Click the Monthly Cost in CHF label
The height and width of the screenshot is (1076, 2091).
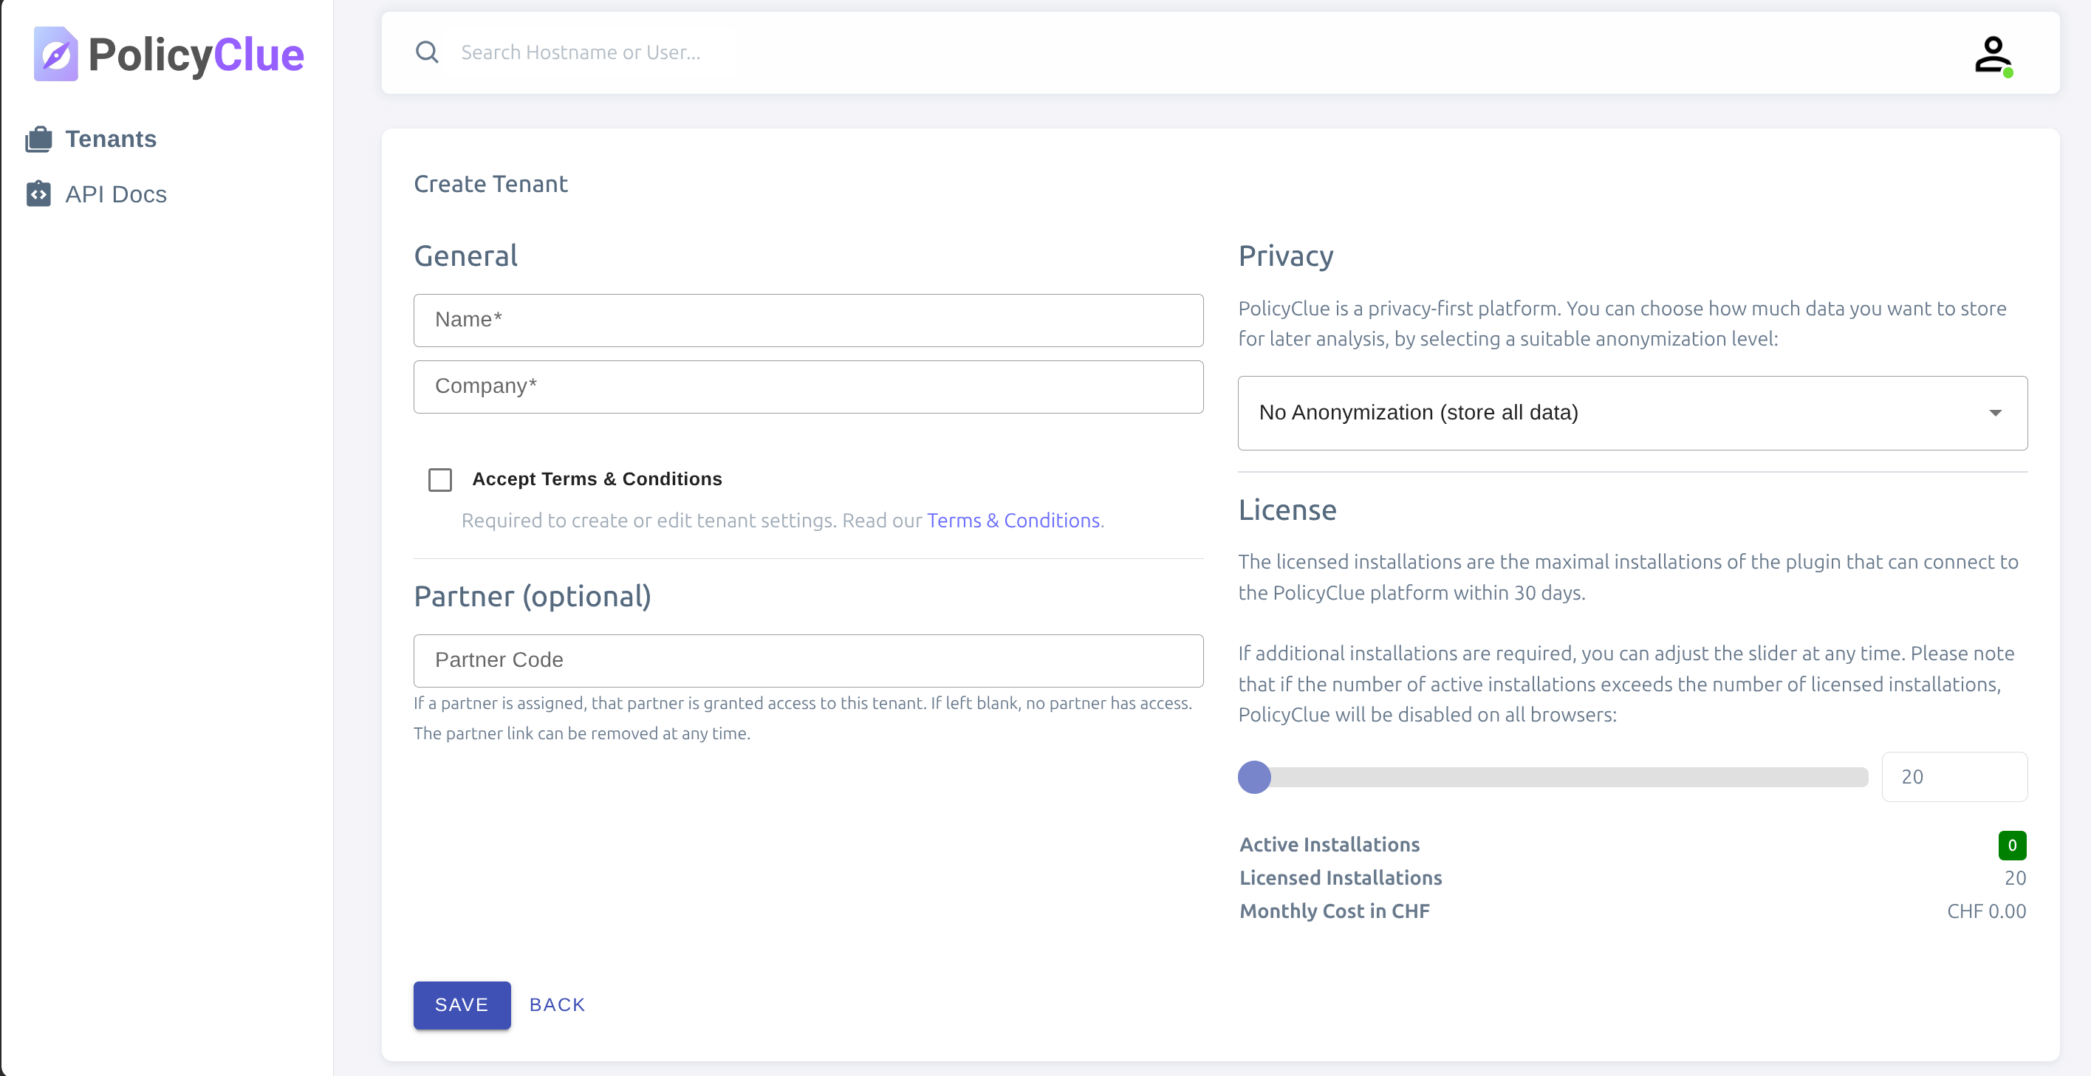1335,911
